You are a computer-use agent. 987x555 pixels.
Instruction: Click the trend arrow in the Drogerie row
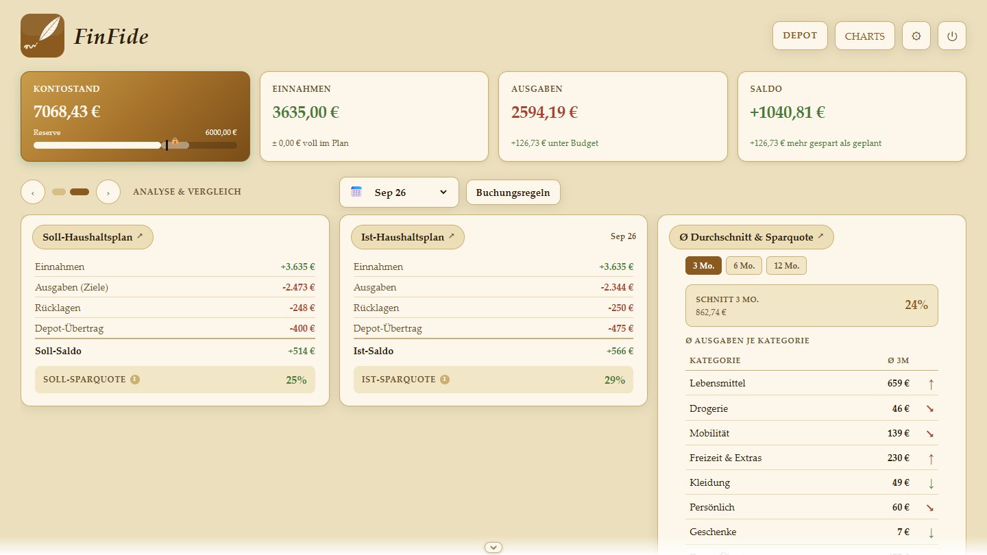(x=931, y=408)
